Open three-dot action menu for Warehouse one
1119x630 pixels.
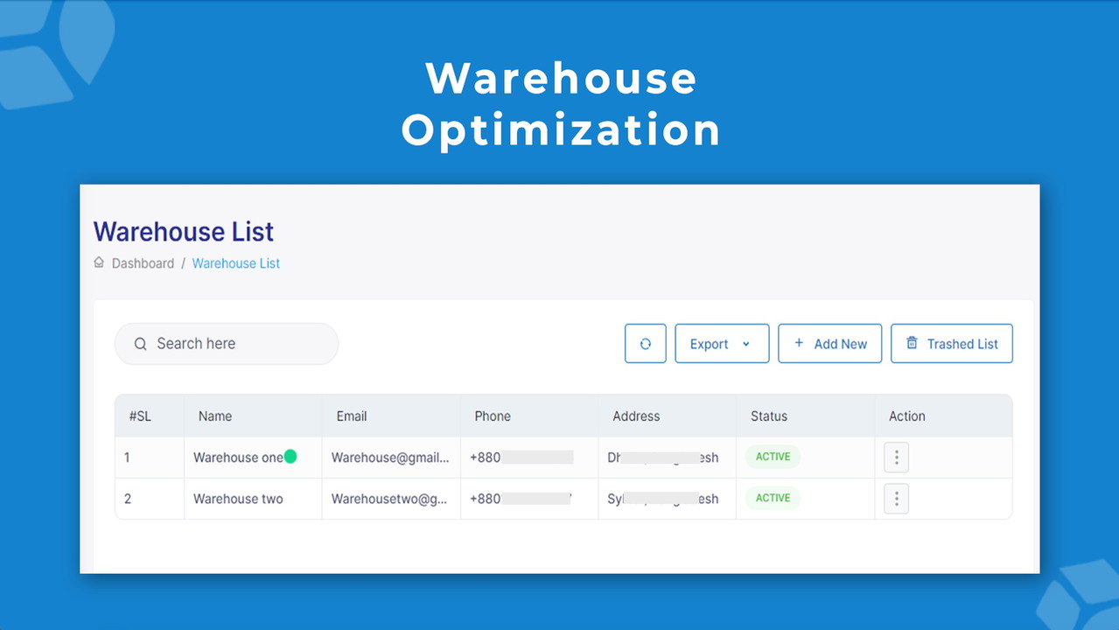(x=896, y=458)
